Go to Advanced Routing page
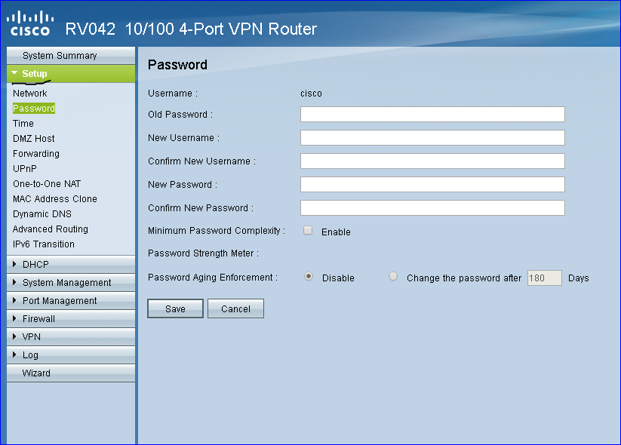Image resolution: width=621 pixels, height=445 pixels. coord(51,229)
